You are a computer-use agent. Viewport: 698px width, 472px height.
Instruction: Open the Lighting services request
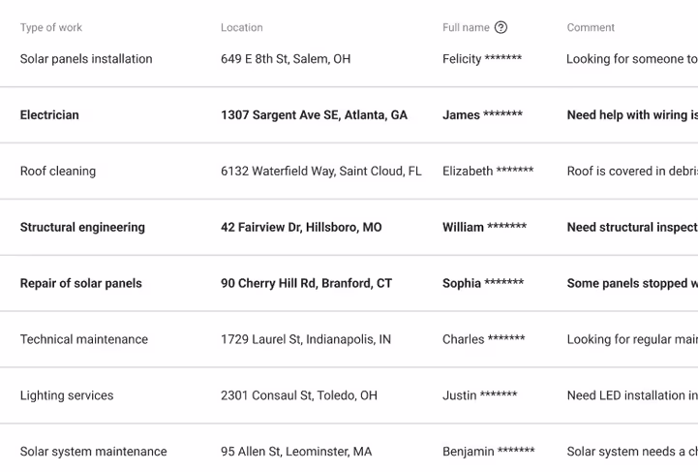click(67, 396)
